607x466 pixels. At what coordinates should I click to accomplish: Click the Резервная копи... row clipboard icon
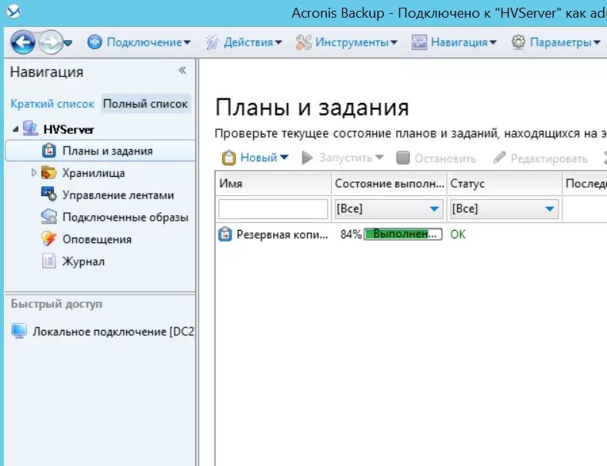pos(225,235)
